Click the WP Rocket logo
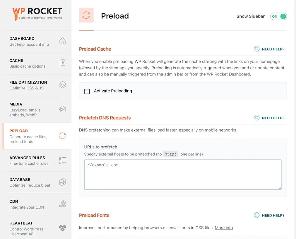 pos(37,14)
